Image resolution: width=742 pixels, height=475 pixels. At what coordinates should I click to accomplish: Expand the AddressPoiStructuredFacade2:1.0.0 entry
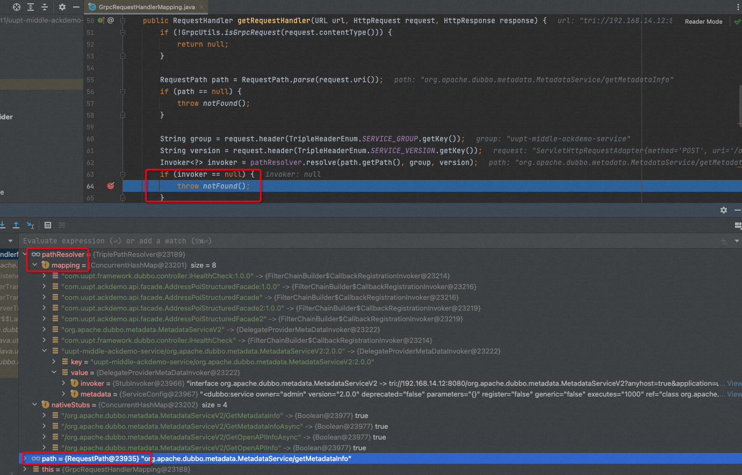[x=44, y=308]
